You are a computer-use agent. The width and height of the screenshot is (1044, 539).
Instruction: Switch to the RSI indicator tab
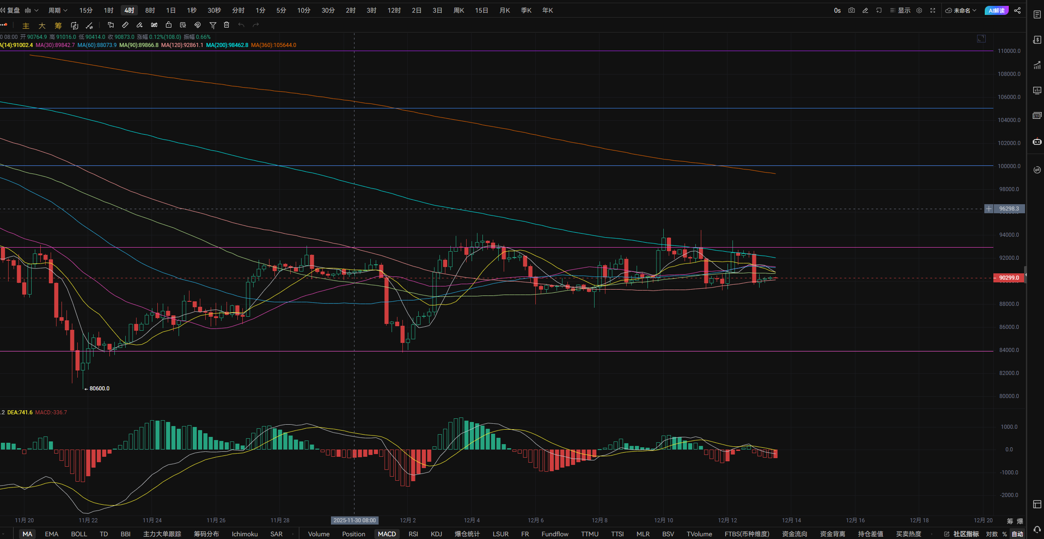413,534
